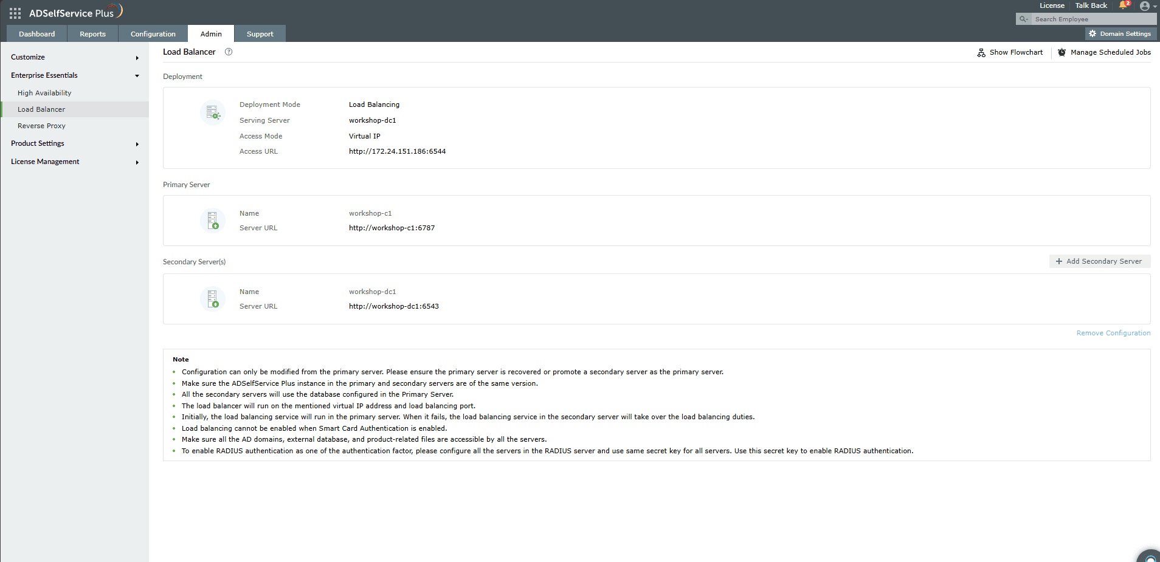Open the notifications bell icon
The width and height of the screenshot is (1160, 562).
(1124, 5)
